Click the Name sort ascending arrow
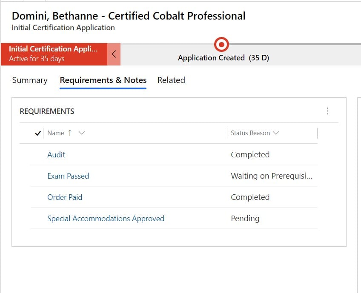 click(70, 133)
